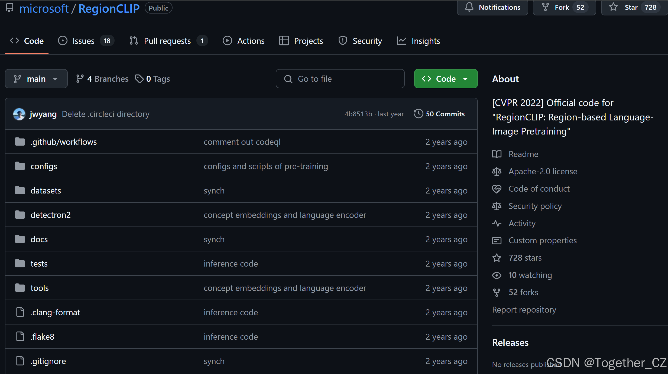Click the Notifications bell button
Screen dimensions: 668x374
492,7
